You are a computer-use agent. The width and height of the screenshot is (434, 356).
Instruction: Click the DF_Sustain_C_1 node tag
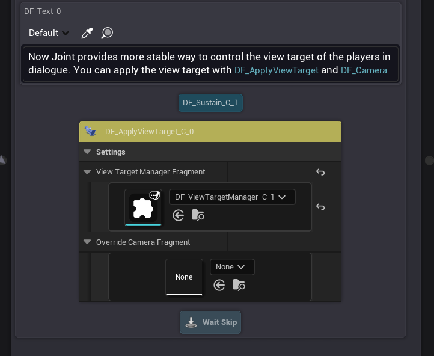[x=210, y=103]
